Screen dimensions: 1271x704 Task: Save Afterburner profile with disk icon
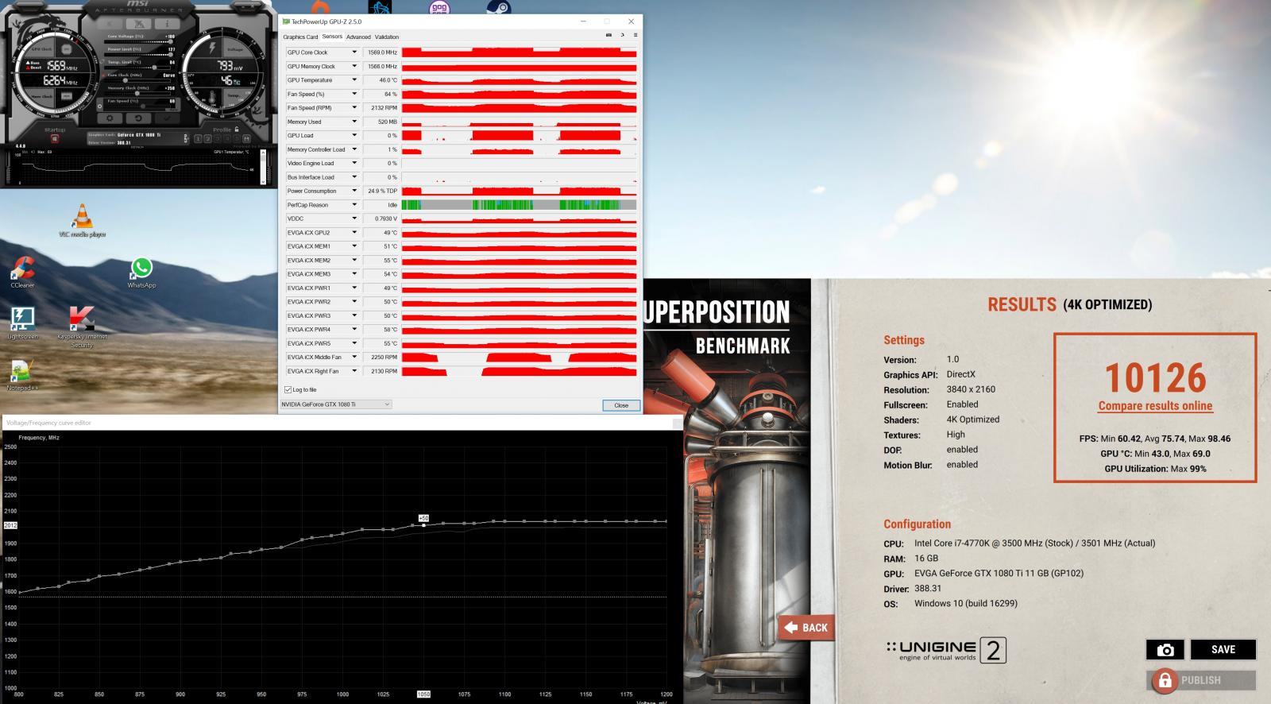click(x=246, y=139)
